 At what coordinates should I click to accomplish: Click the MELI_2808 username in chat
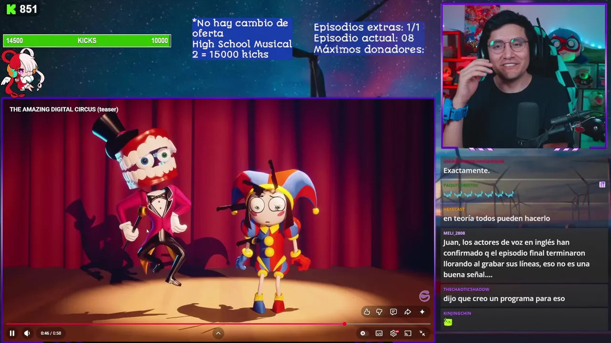[x=454, y=233]
